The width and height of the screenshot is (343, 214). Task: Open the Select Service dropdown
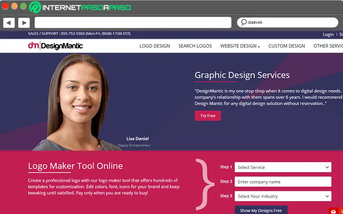click(283, 167)
